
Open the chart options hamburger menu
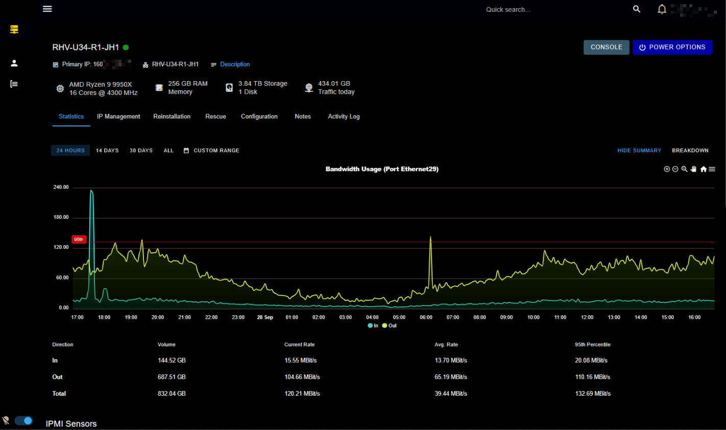pos(712,169)
